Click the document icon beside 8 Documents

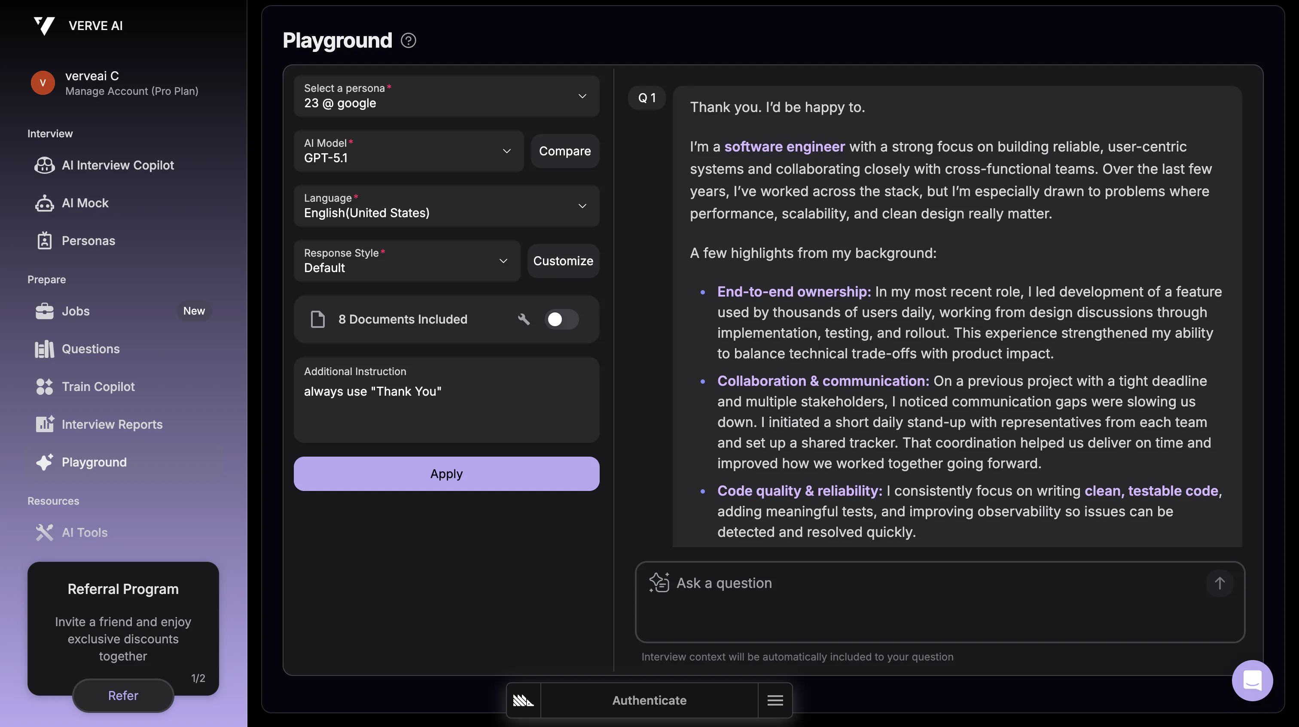tap(318, 319)
